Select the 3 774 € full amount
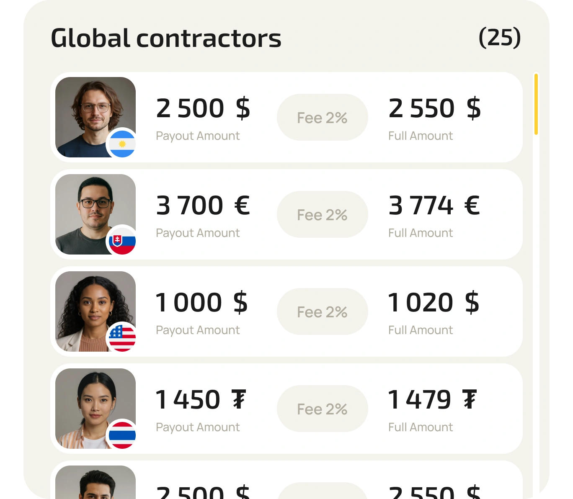This screenshot has height=499, width=573. coord(434,206)
